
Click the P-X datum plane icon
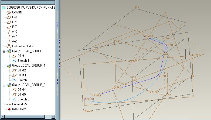(9, 17)
